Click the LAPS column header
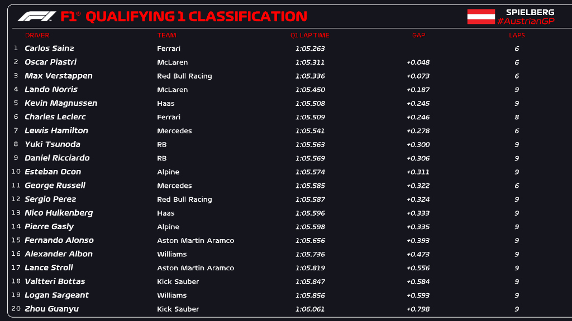Screen dimensions: 572x321 (517, 35)
